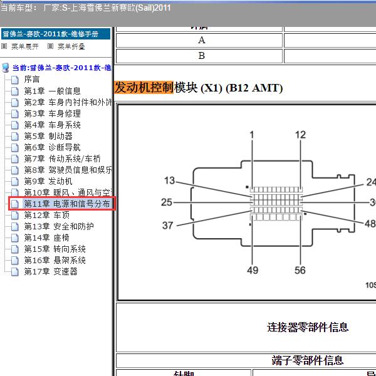This screenshot has height=376, width=376.
Task: Click the page icon beside 第15章 转向系统
Action: point(15,249)
